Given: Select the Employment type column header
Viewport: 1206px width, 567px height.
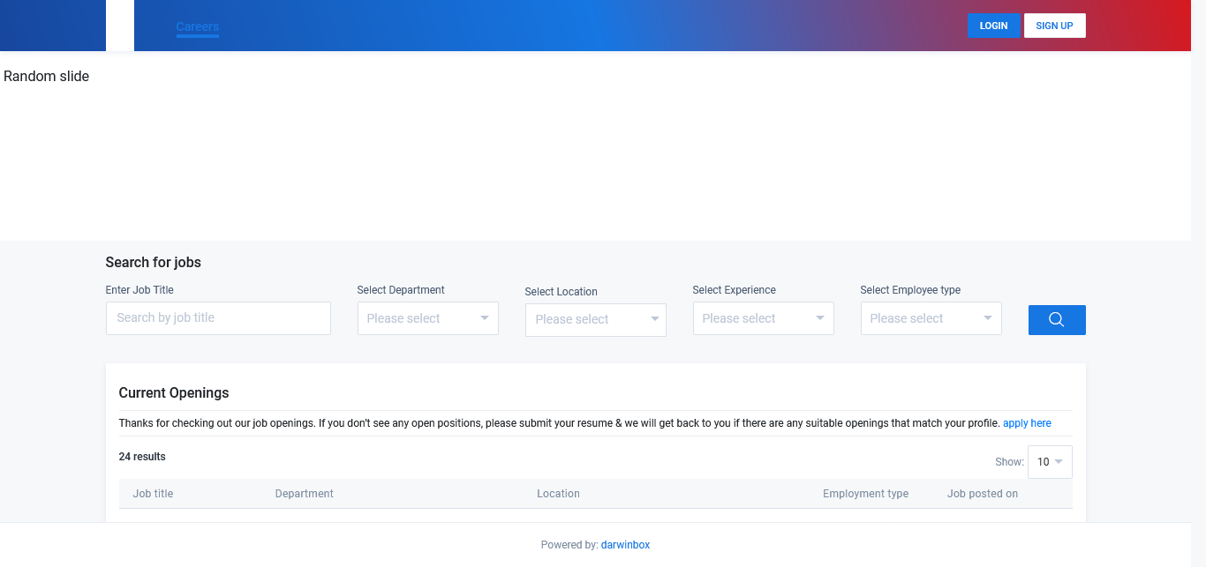Looking at the screenshot, I should 865,494.
